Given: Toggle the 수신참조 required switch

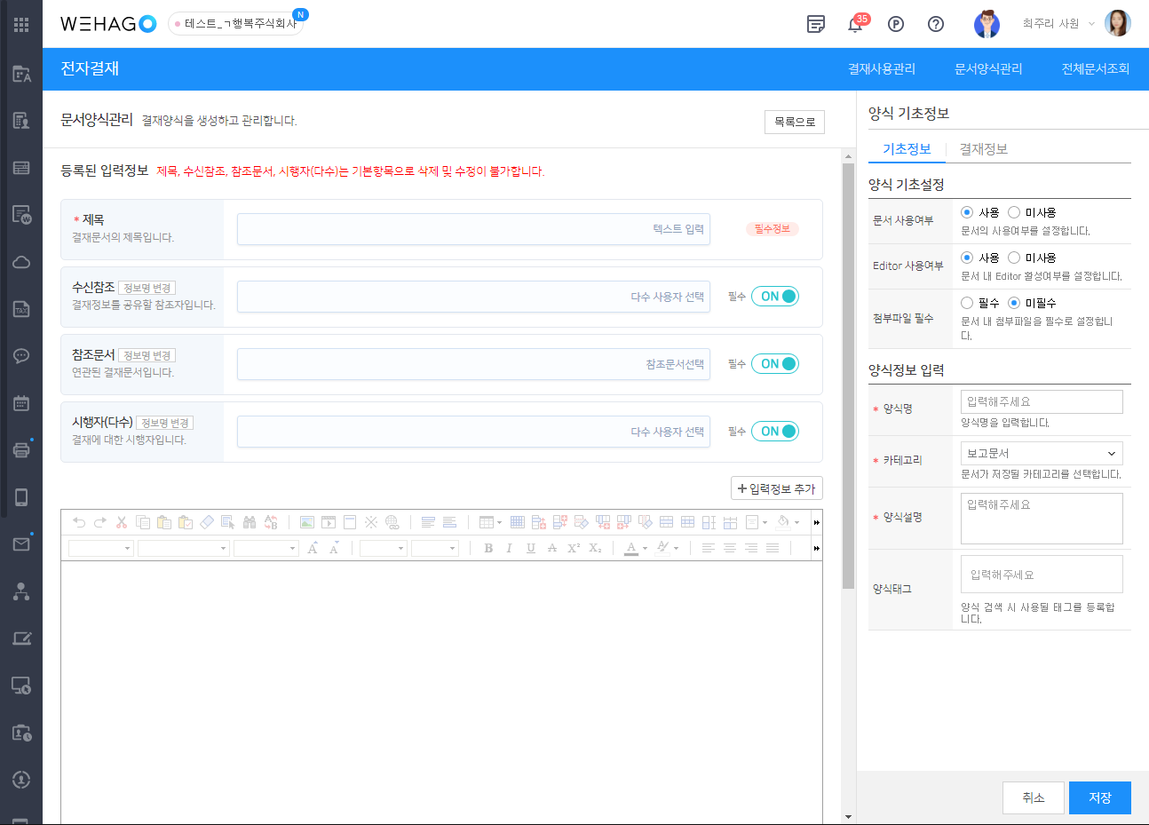Looking at the screenshot, I should click(x=775, y=297).
